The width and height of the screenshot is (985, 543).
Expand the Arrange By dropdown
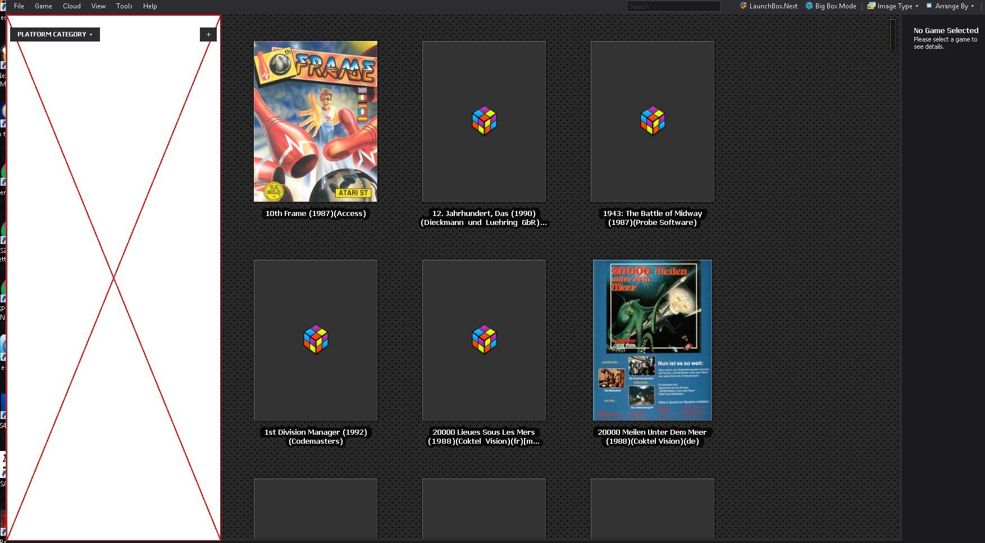(x=950, y=6)
